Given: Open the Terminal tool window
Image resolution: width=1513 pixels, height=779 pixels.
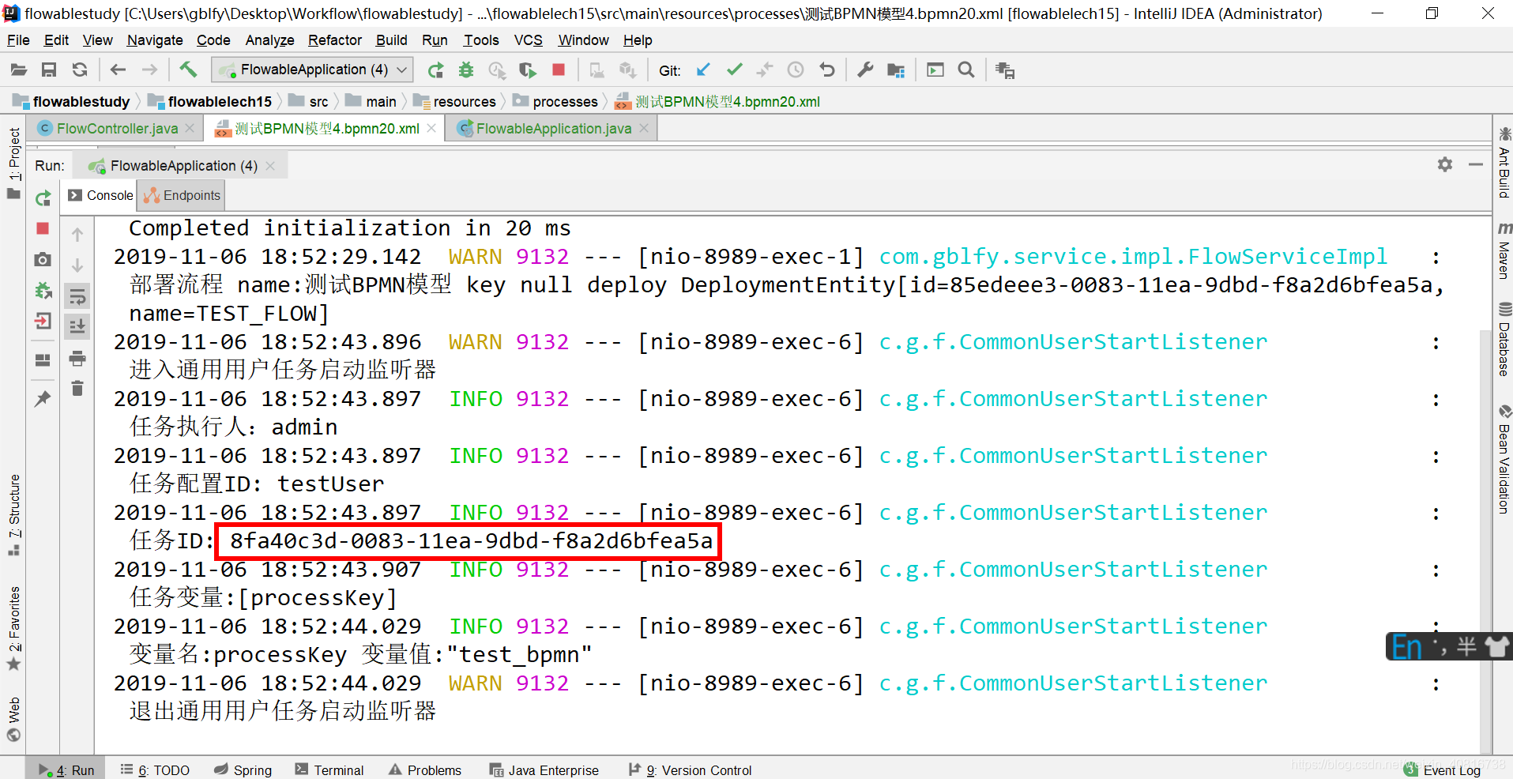Looking at the screenshot, I should click(330, 770).
